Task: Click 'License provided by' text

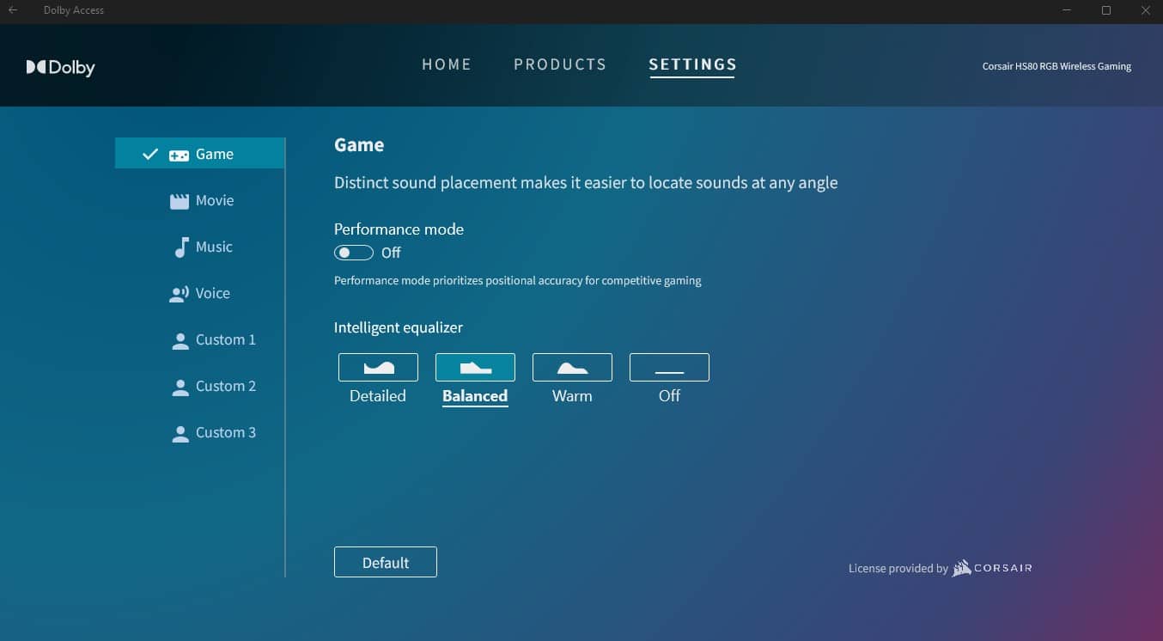Action: tap(898, 569)
